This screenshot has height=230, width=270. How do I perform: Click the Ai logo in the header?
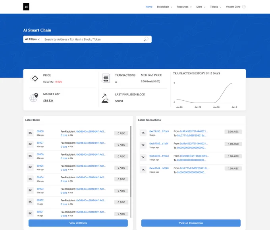pyautogui.click(x=26, y=7)
